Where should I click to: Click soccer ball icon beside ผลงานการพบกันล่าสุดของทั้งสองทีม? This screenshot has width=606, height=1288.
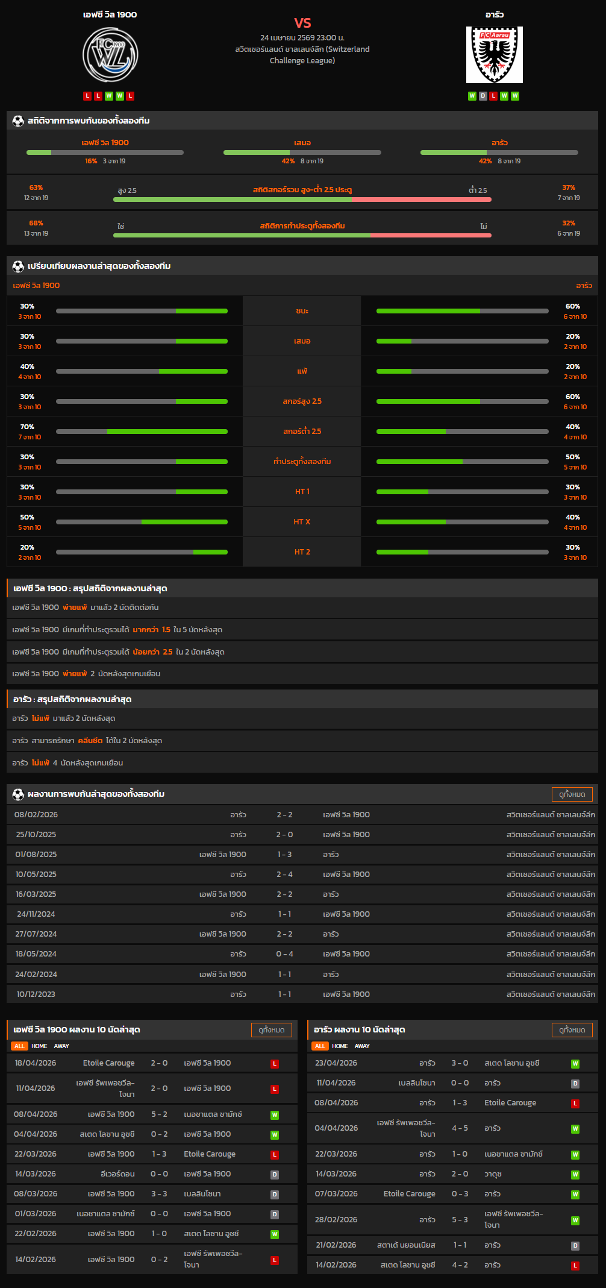point(18,794)
